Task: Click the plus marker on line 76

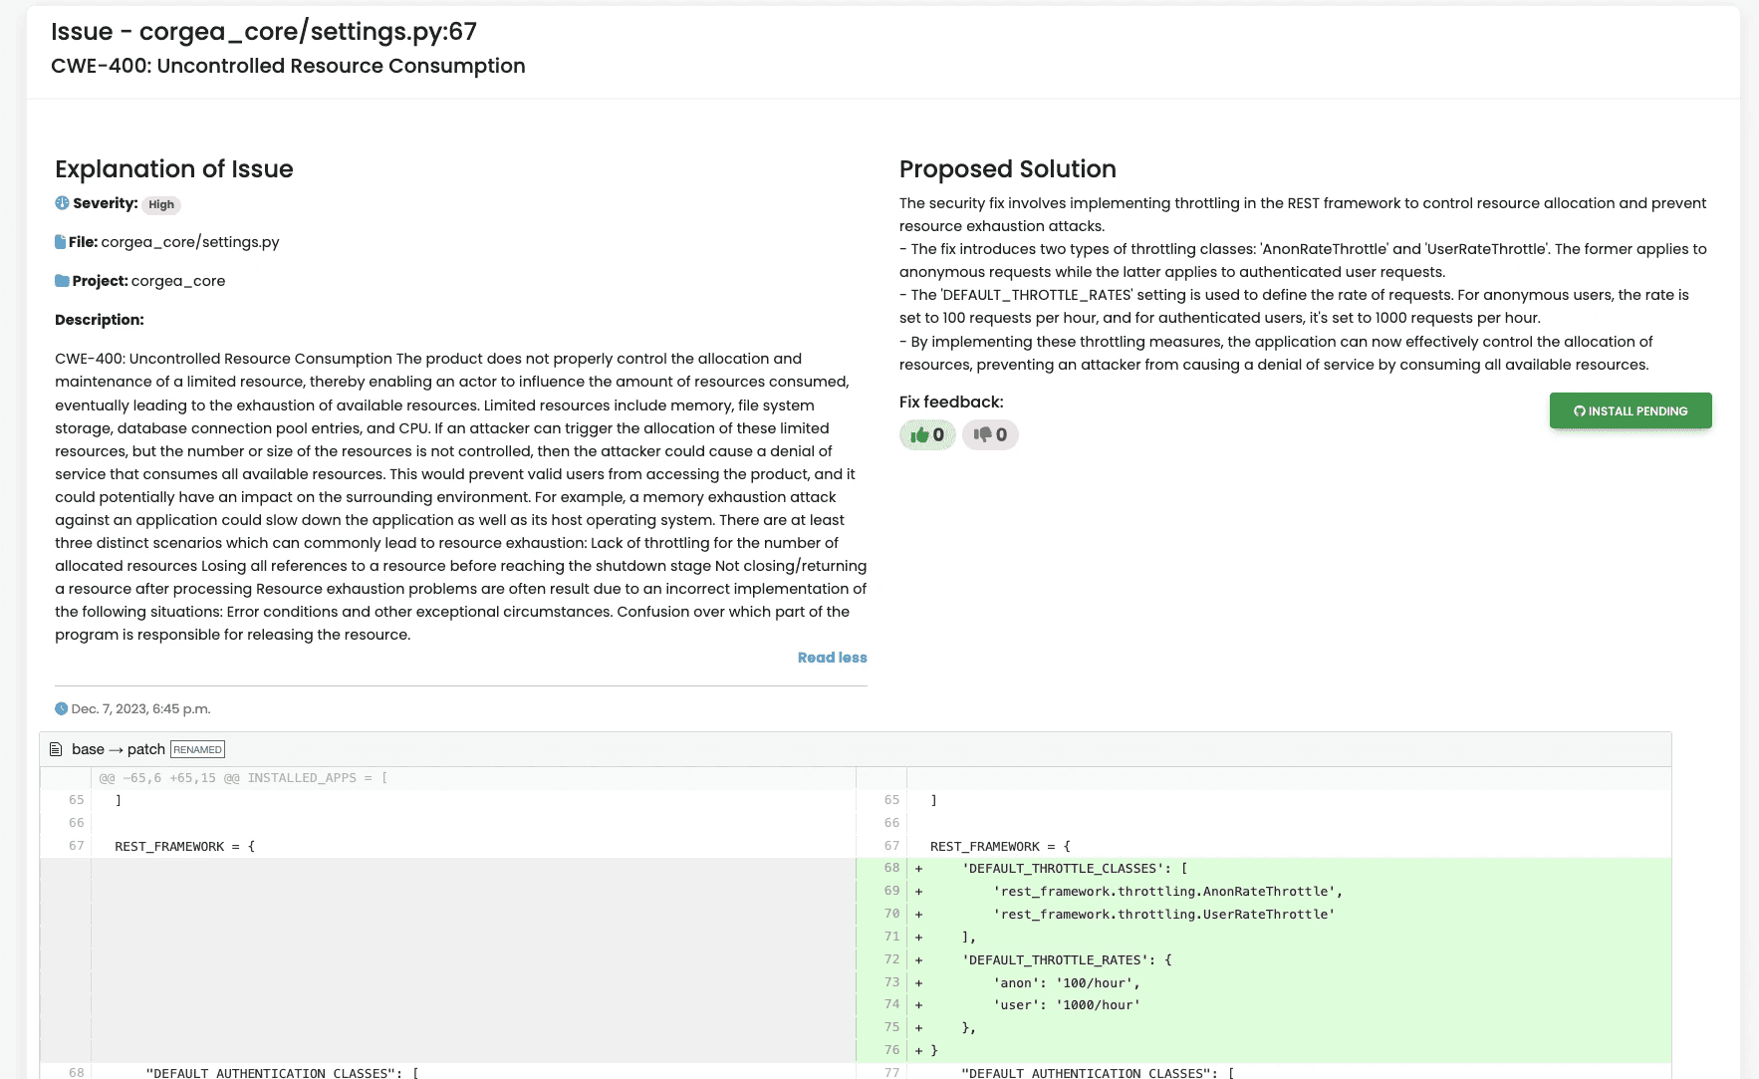Action: point(918,1050)
